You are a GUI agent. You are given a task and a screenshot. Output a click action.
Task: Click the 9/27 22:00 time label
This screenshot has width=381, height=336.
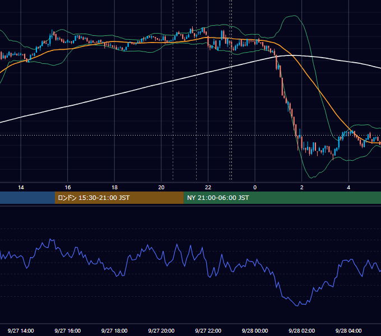[208, 330]
